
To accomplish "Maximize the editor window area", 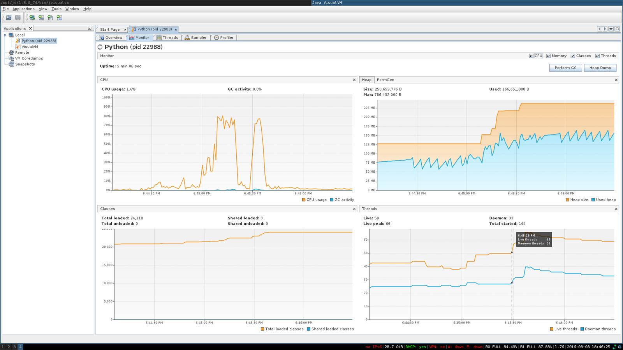I will point(617,29).
